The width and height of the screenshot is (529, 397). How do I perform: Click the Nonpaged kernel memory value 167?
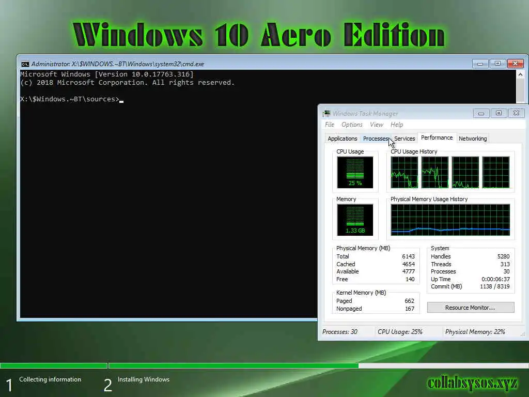[410, 309]
